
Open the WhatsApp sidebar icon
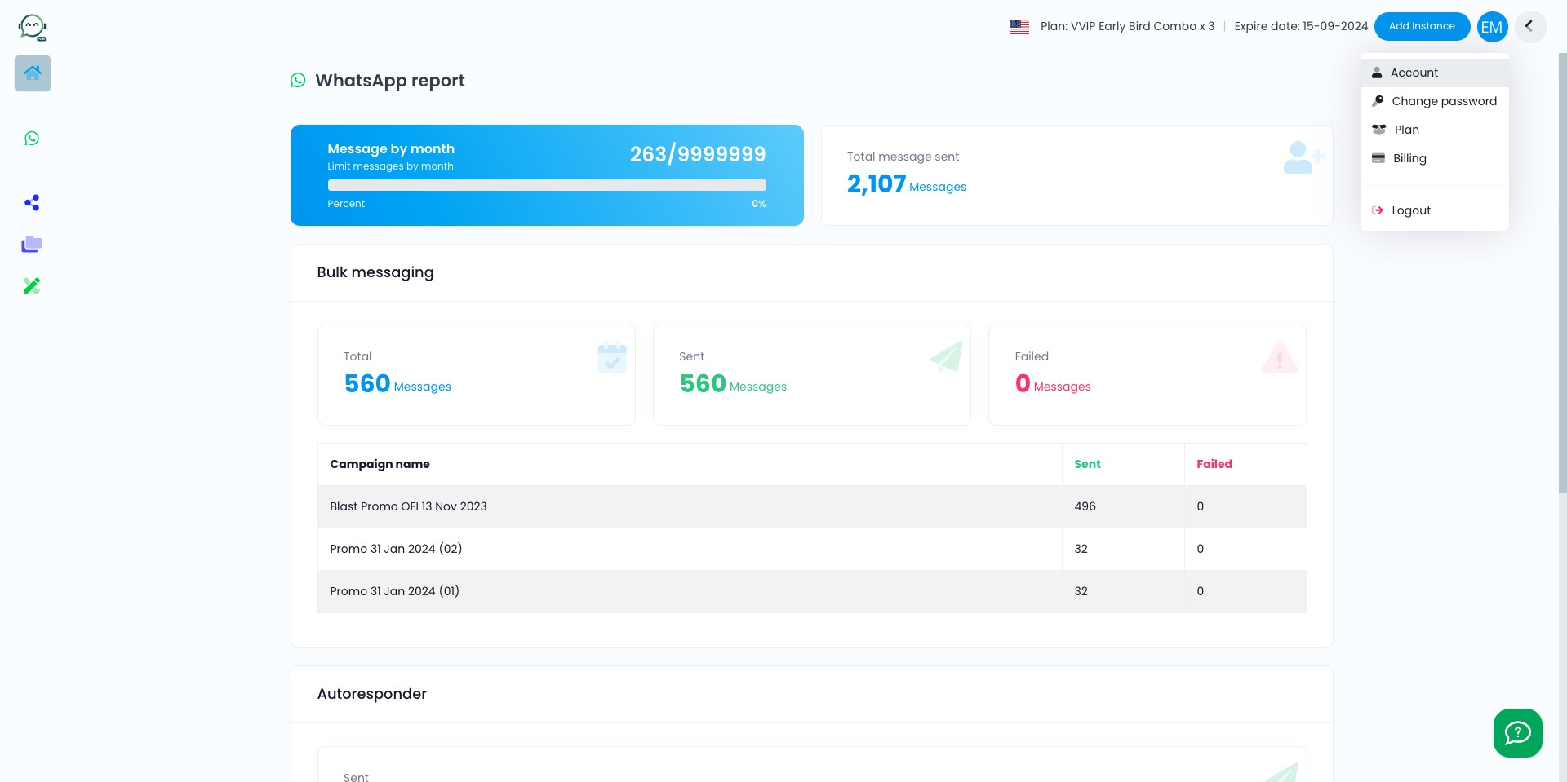pos(32,139)
